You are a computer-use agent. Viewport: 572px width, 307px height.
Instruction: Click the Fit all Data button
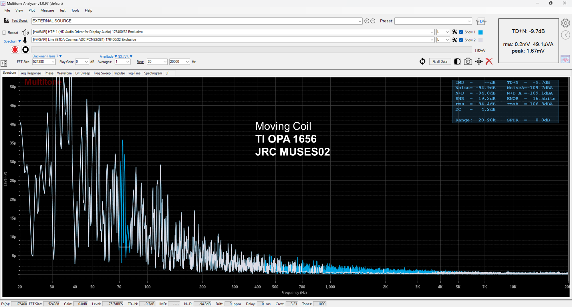(440, 61)
